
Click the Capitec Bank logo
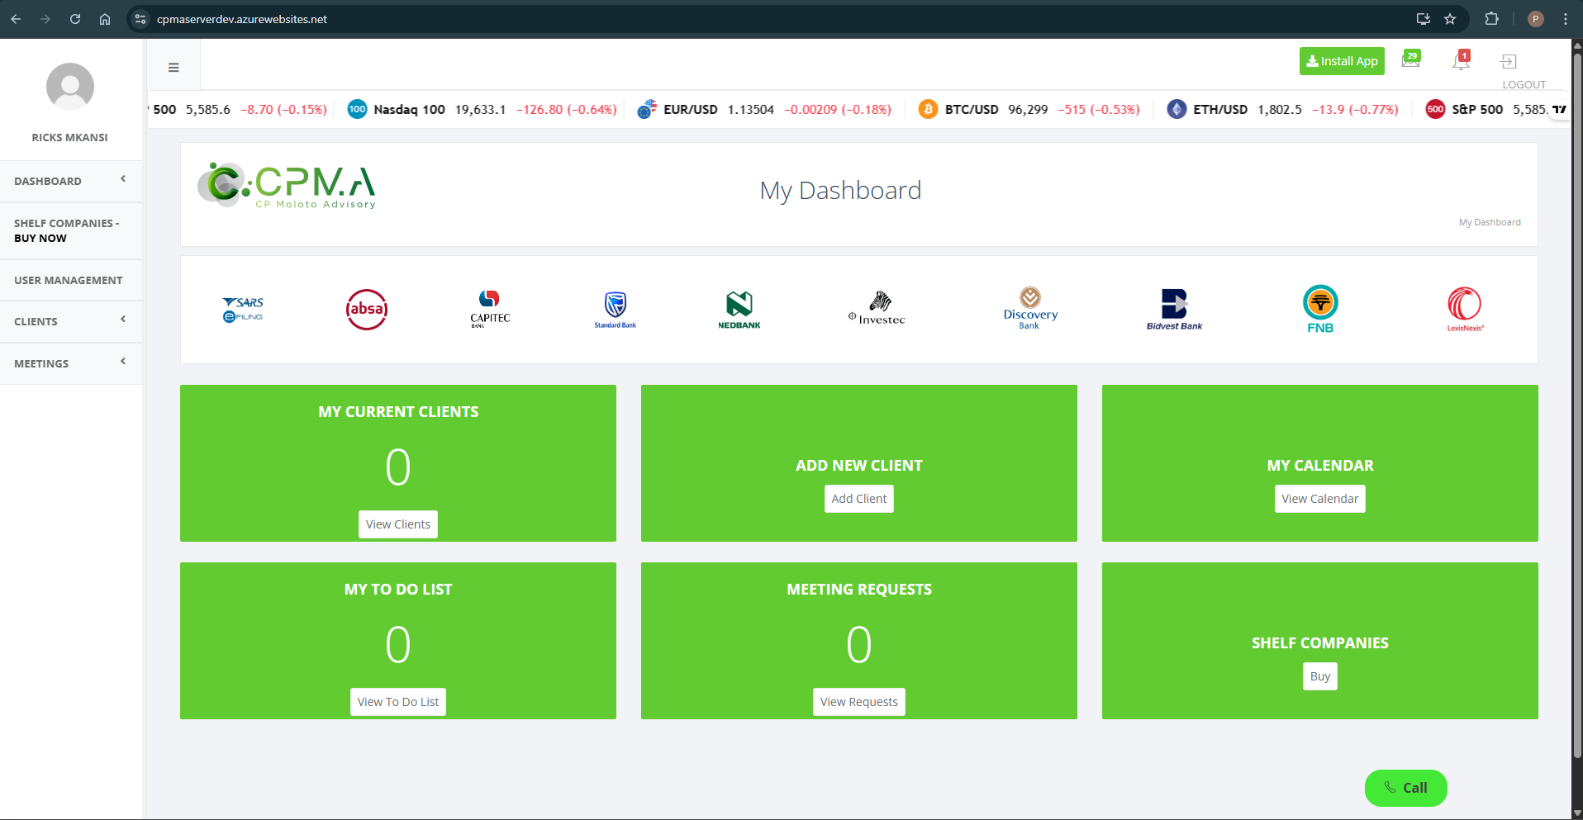[490, 310]
